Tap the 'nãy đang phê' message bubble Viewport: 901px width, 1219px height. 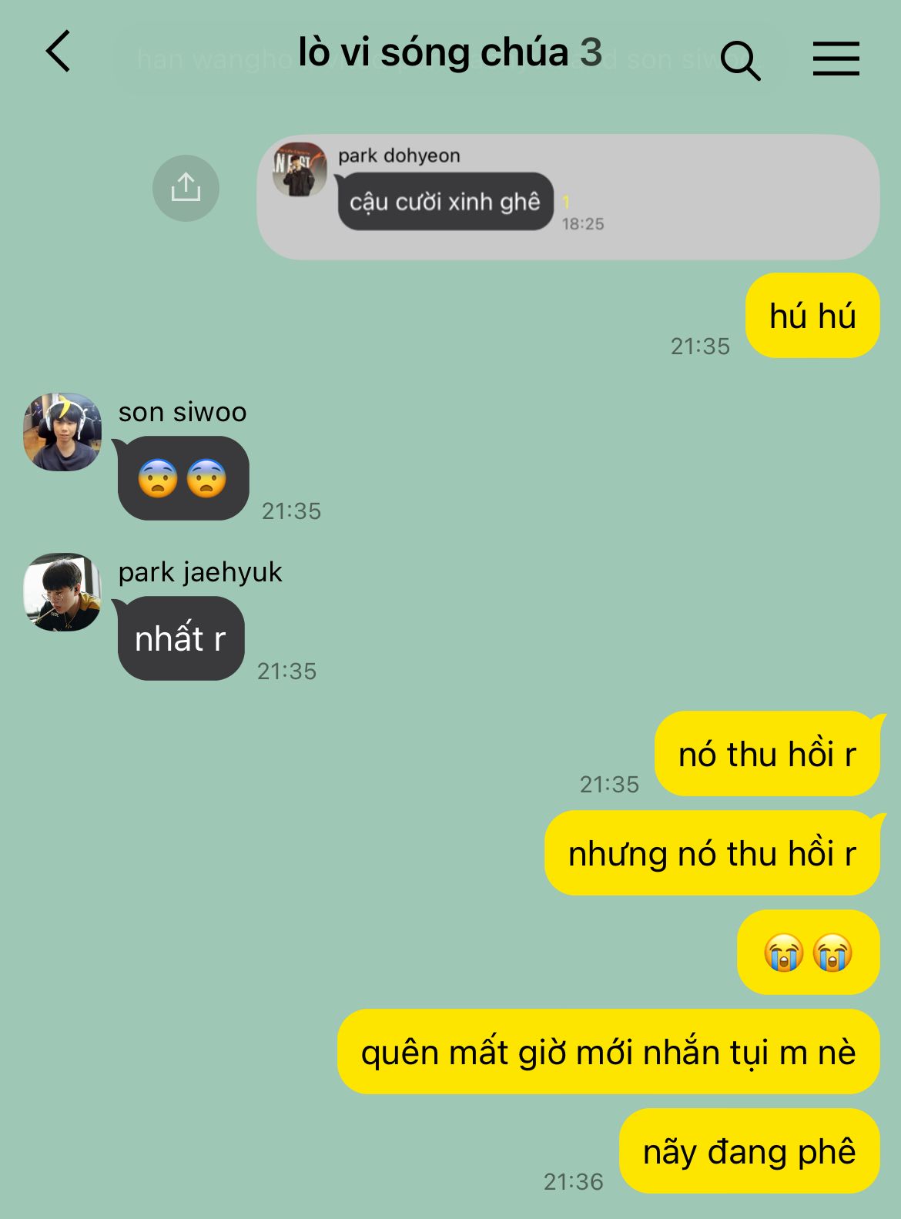(x=749, y=1151)
